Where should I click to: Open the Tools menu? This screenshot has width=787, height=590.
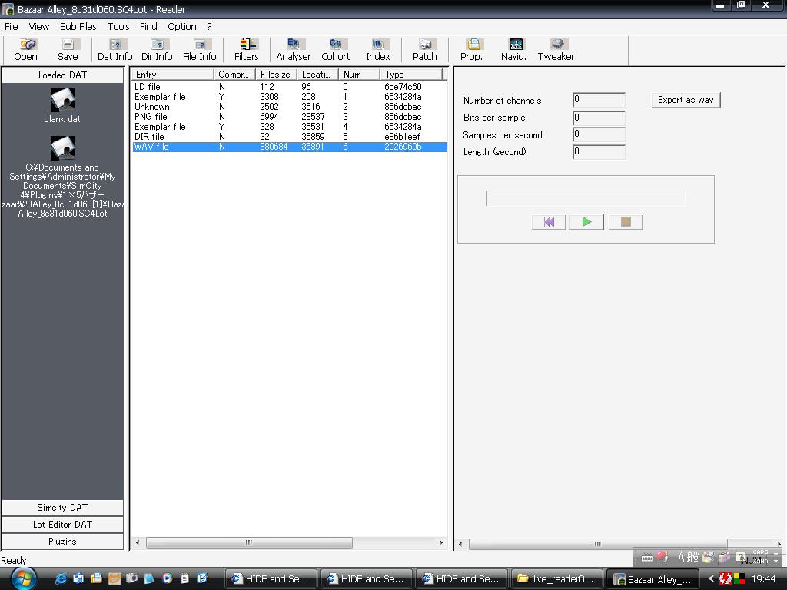click(118, 26)
